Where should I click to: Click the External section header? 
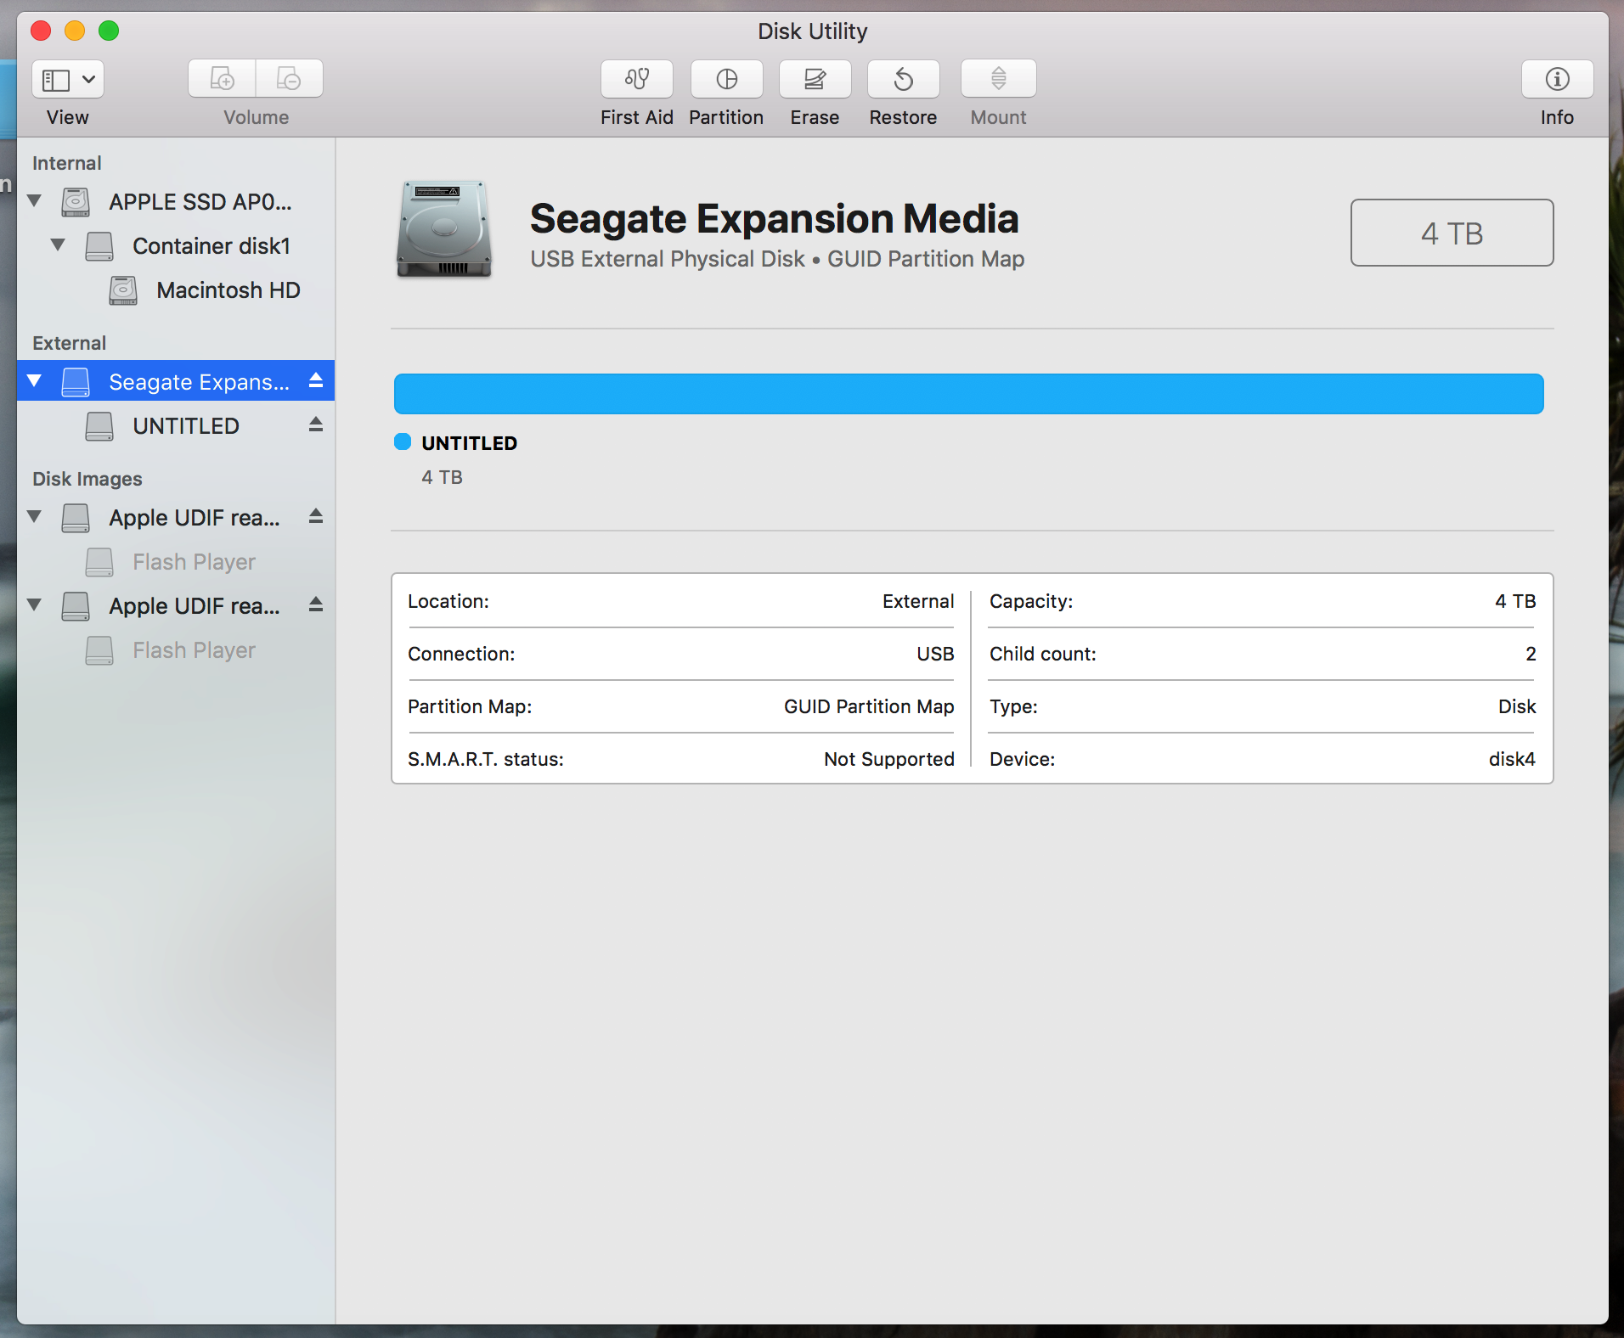(70, 343)
